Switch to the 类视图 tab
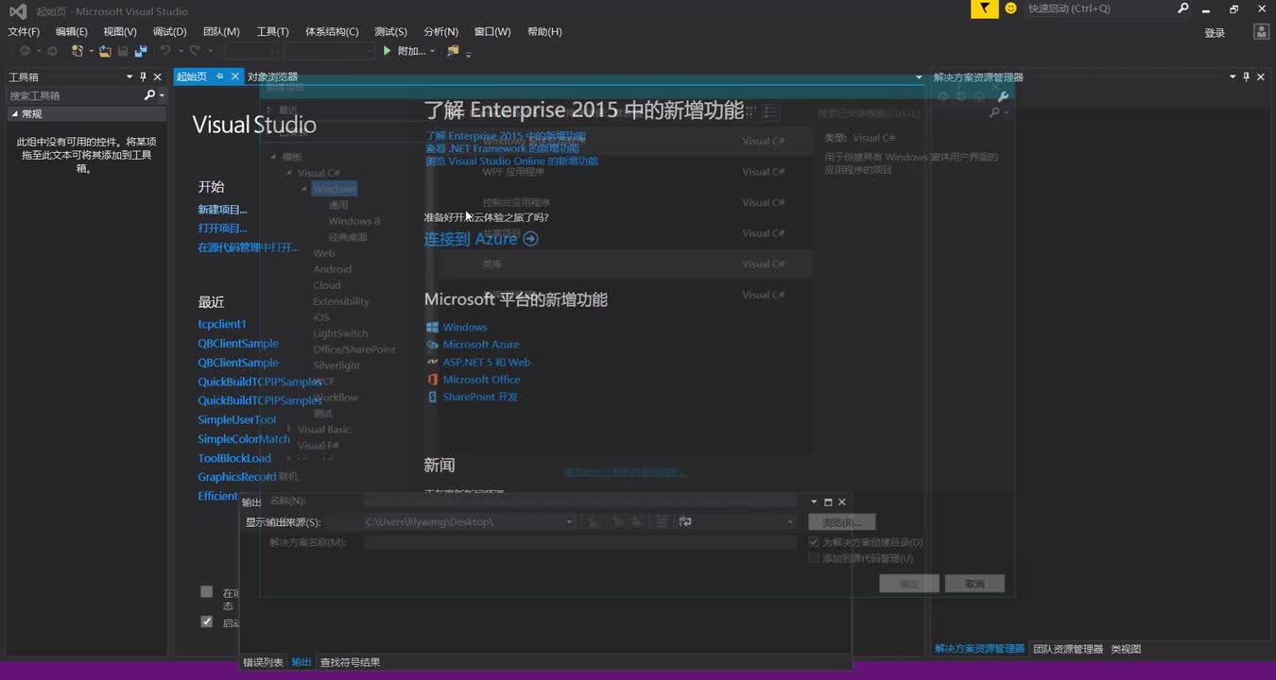The image size is (1276, 680). pyautogui.click(x=1126, y=649)
